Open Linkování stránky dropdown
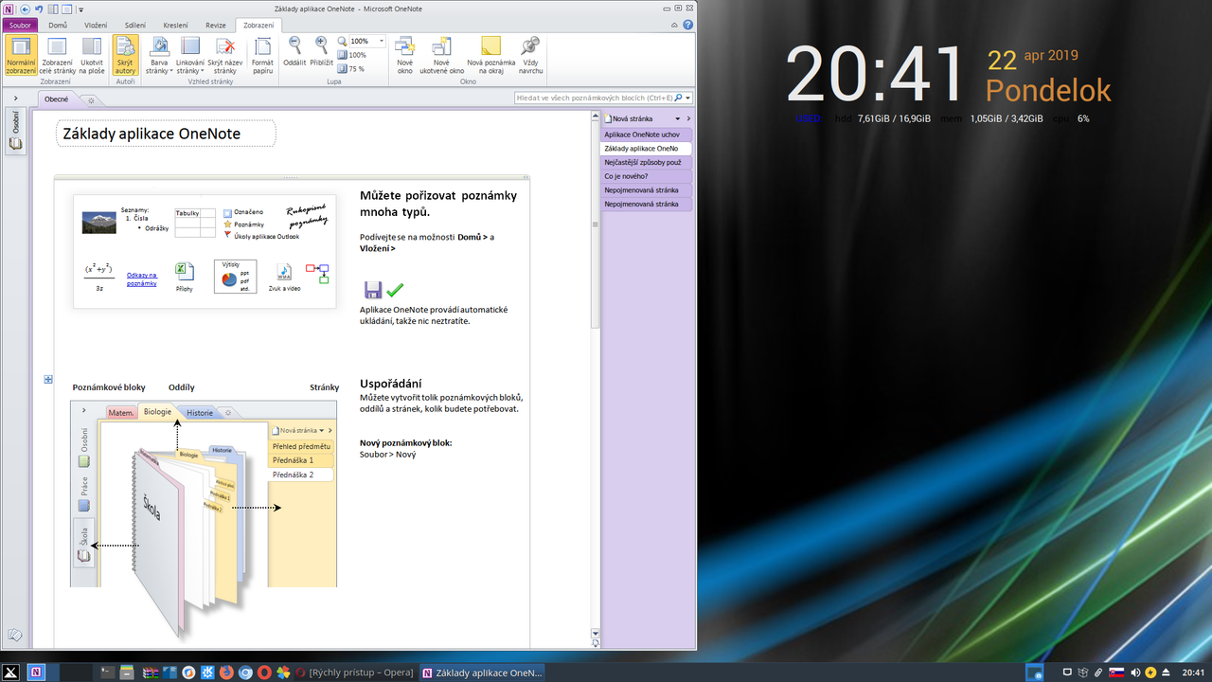This screenshot has width=1212, height=682. pos(190,55)
